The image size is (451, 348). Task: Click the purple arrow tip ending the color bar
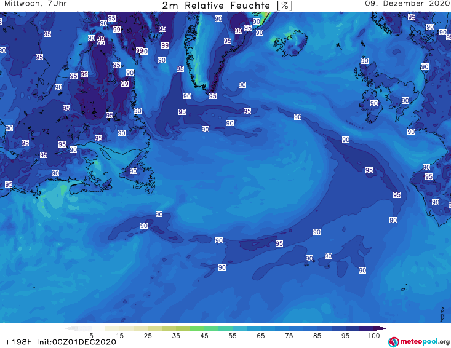[380, 328]
